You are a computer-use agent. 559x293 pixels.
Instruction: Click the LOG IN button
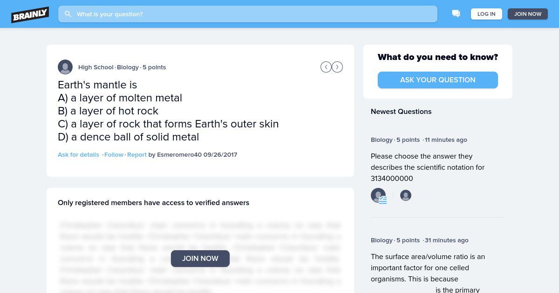(486, 14)
